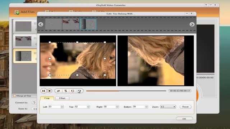
Task: Click the cropped output preview pane
Action: [x=156, y=61]
